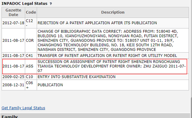
Task: Click the 2008-12-31 gazette date cell
Action: coord(13,85)
